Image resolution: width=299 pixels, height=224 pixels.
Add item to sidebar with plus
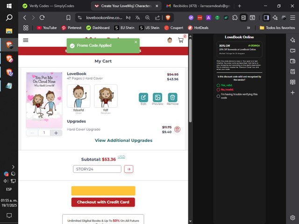point(292,92)
